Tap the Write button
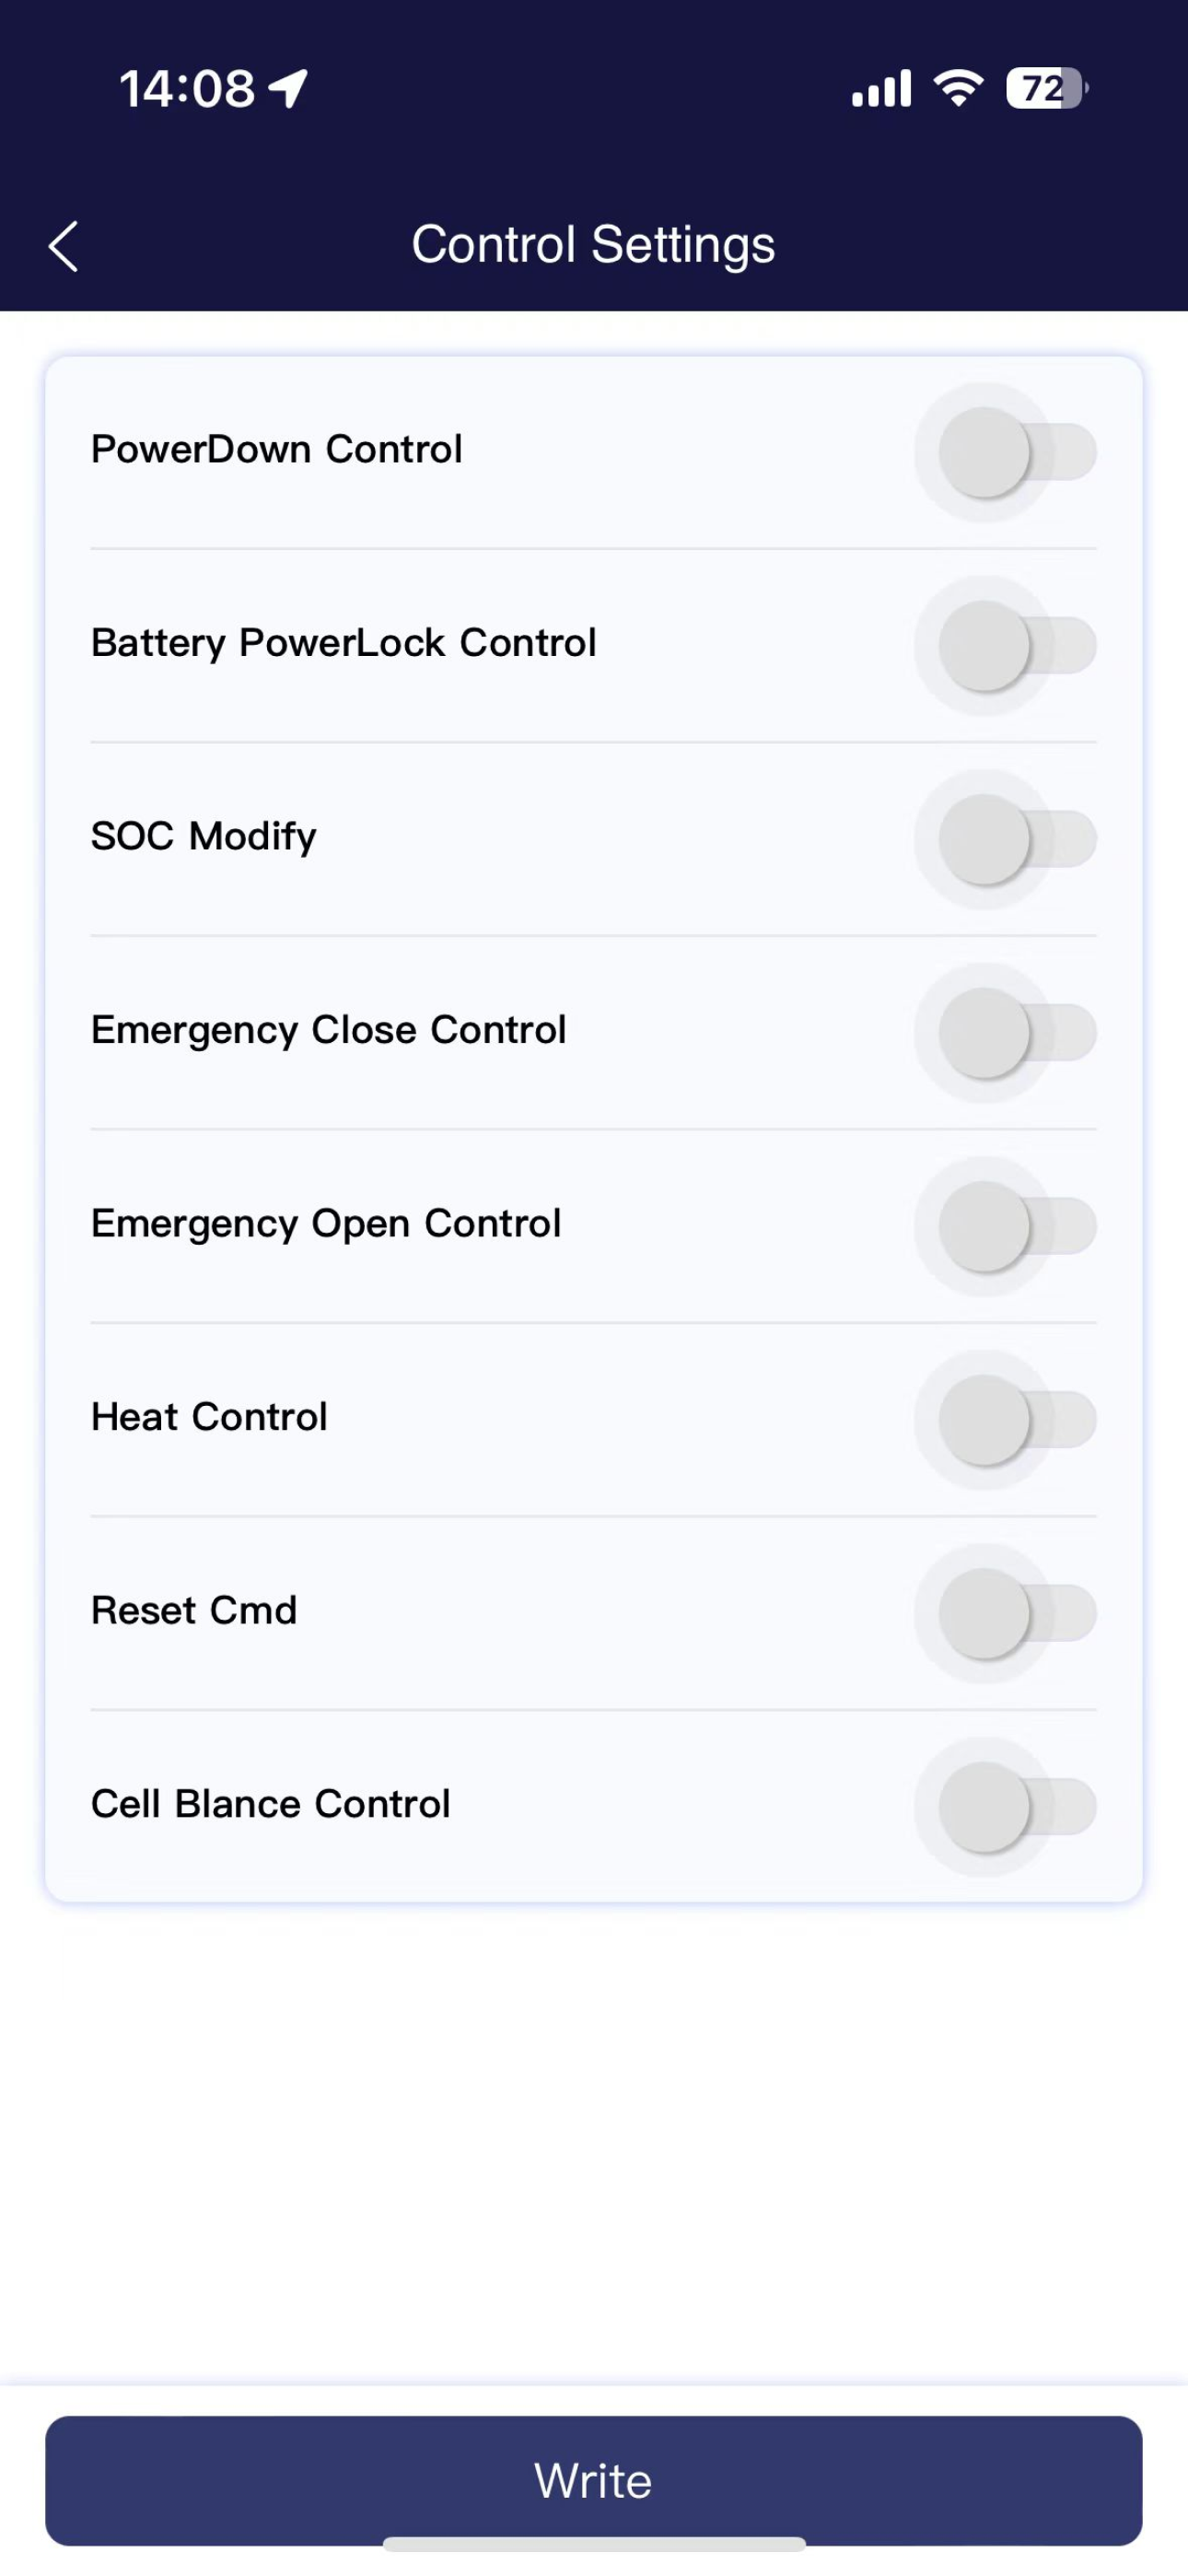This screenshot has height=2576, width=1188. click(x=594, y=2480)
